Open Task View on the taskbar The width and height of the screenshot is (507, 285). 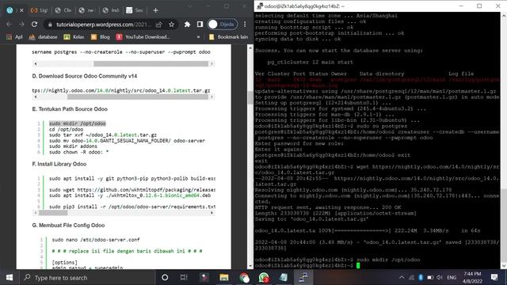(x=184, y=277)
